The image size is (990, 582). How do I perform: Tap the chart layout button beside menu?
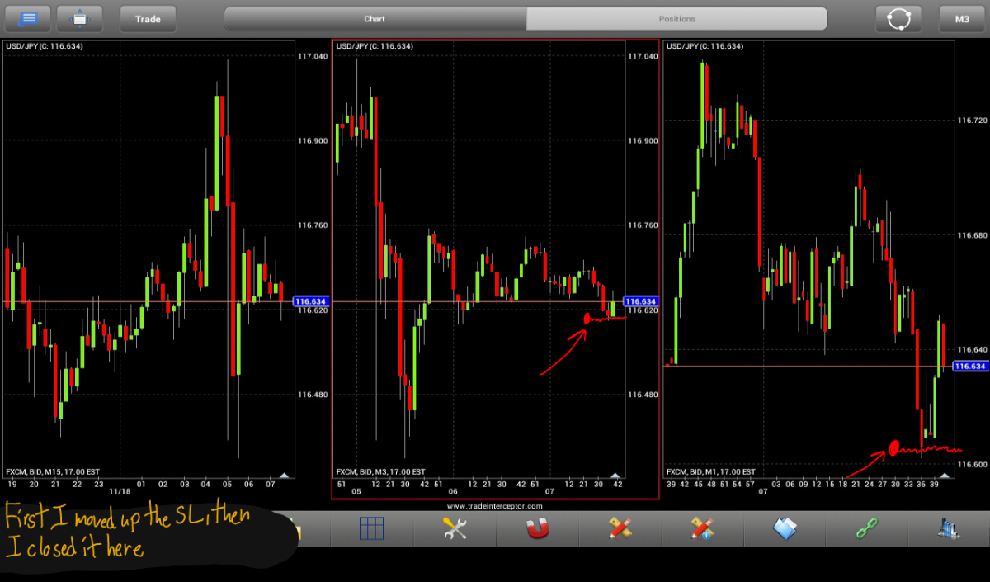(79, 18)
